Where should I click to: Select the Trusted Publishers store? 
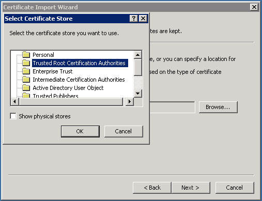(55, 96)
